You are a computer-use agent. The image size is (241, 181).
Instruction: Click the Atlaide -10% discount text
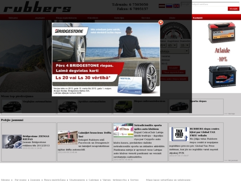coord(222,55)
